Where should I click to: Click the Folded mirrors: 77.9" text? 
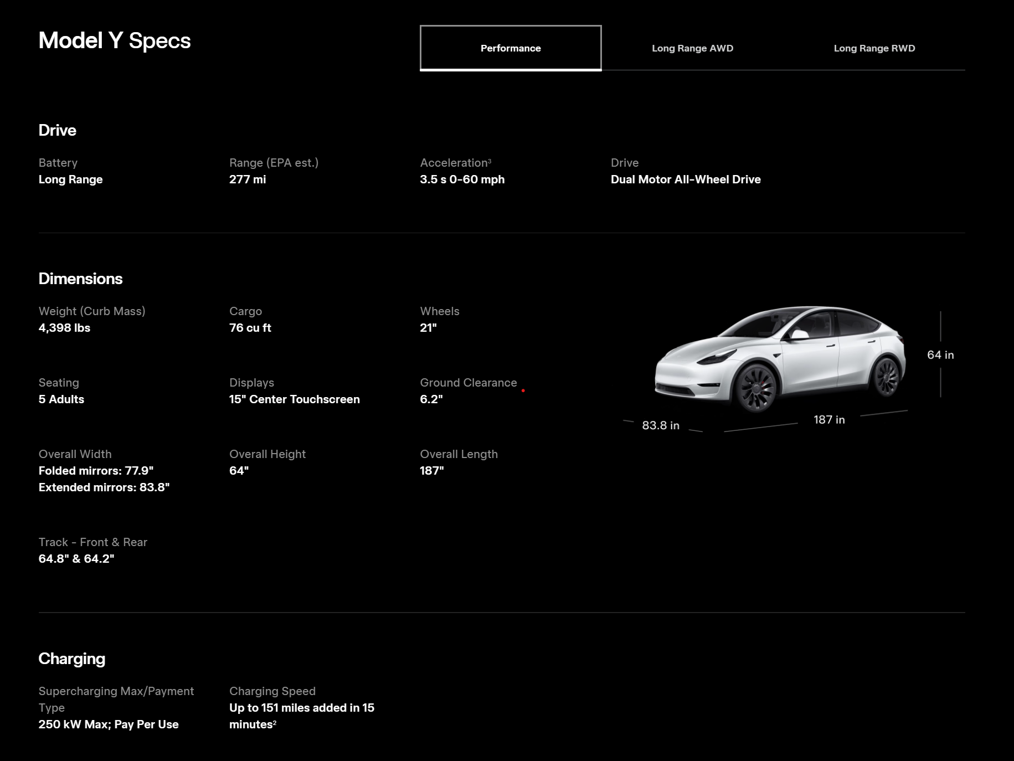point(96,471)
